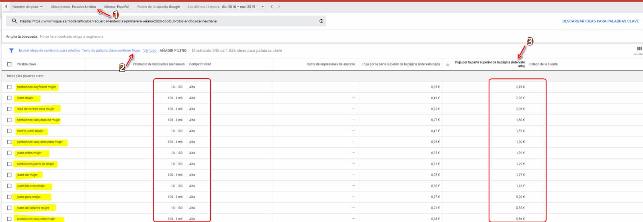Change the Ubicaciones: Estados Unidos setting

(73, 7)
